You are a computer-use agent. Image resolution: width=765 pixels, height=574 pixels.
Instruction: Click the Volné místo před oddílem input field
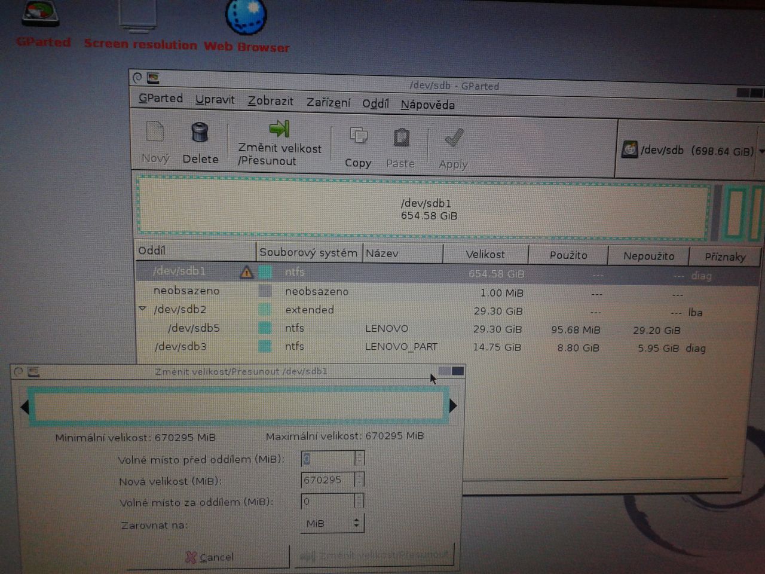coord(328,459)
